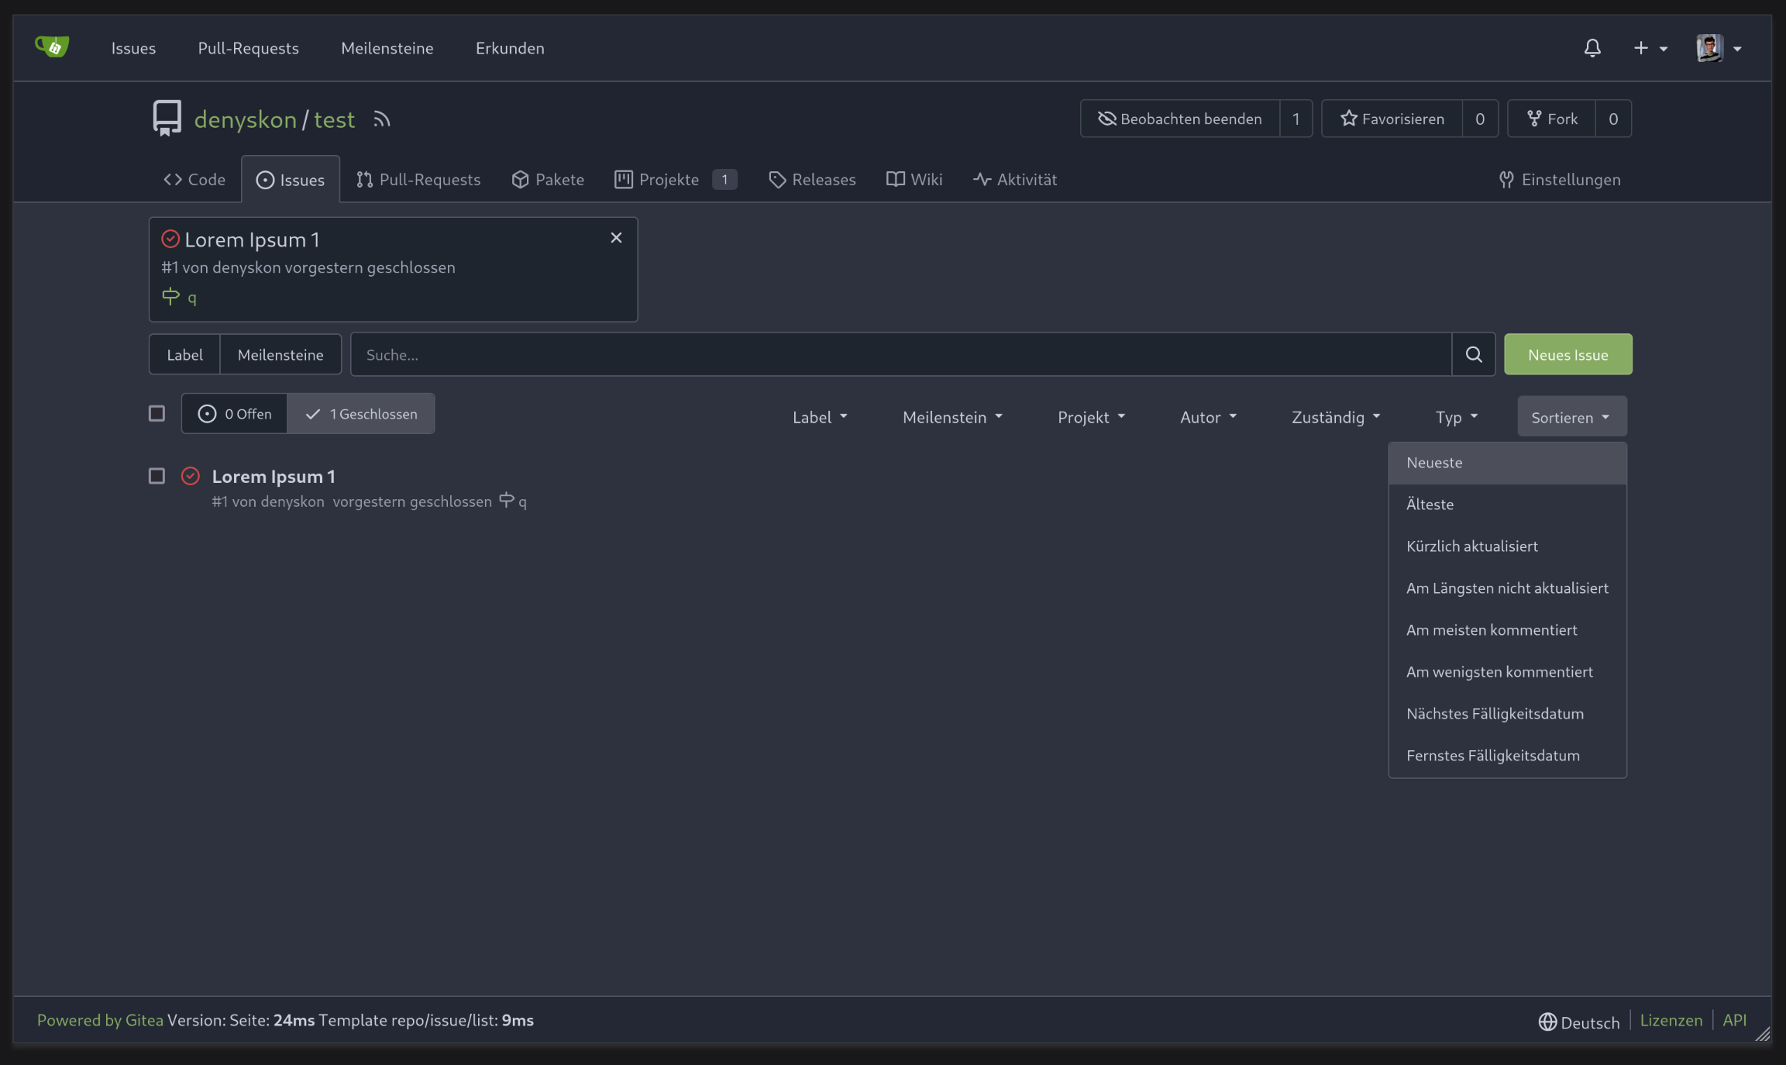The image size is (1786, 1065).
Task: Open the Wiki tab
Action: click(914, 180)
